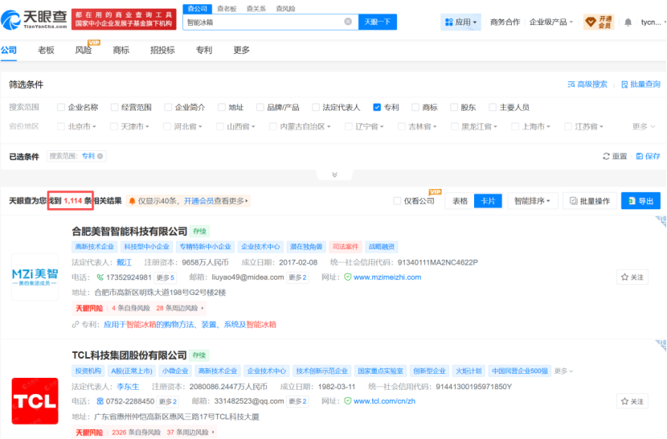Click 开通会员查看更多 link
Viewport: 667px width, 439px height.
pos(215,201)
